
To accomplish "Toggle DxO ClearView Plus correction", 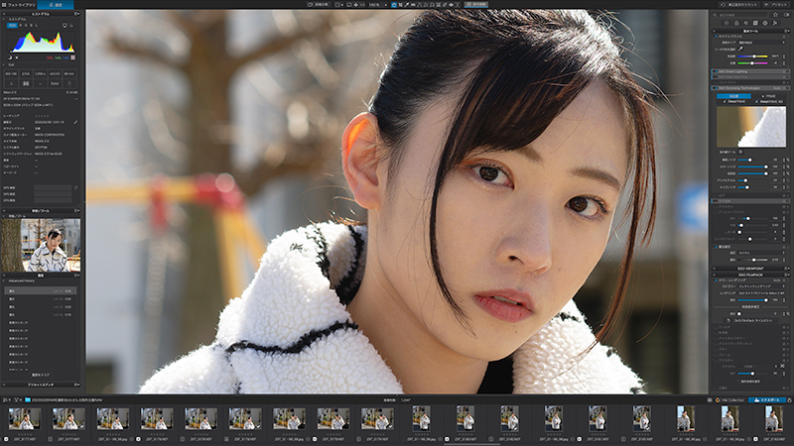I will pyautogui.click(x=715, y=77).
